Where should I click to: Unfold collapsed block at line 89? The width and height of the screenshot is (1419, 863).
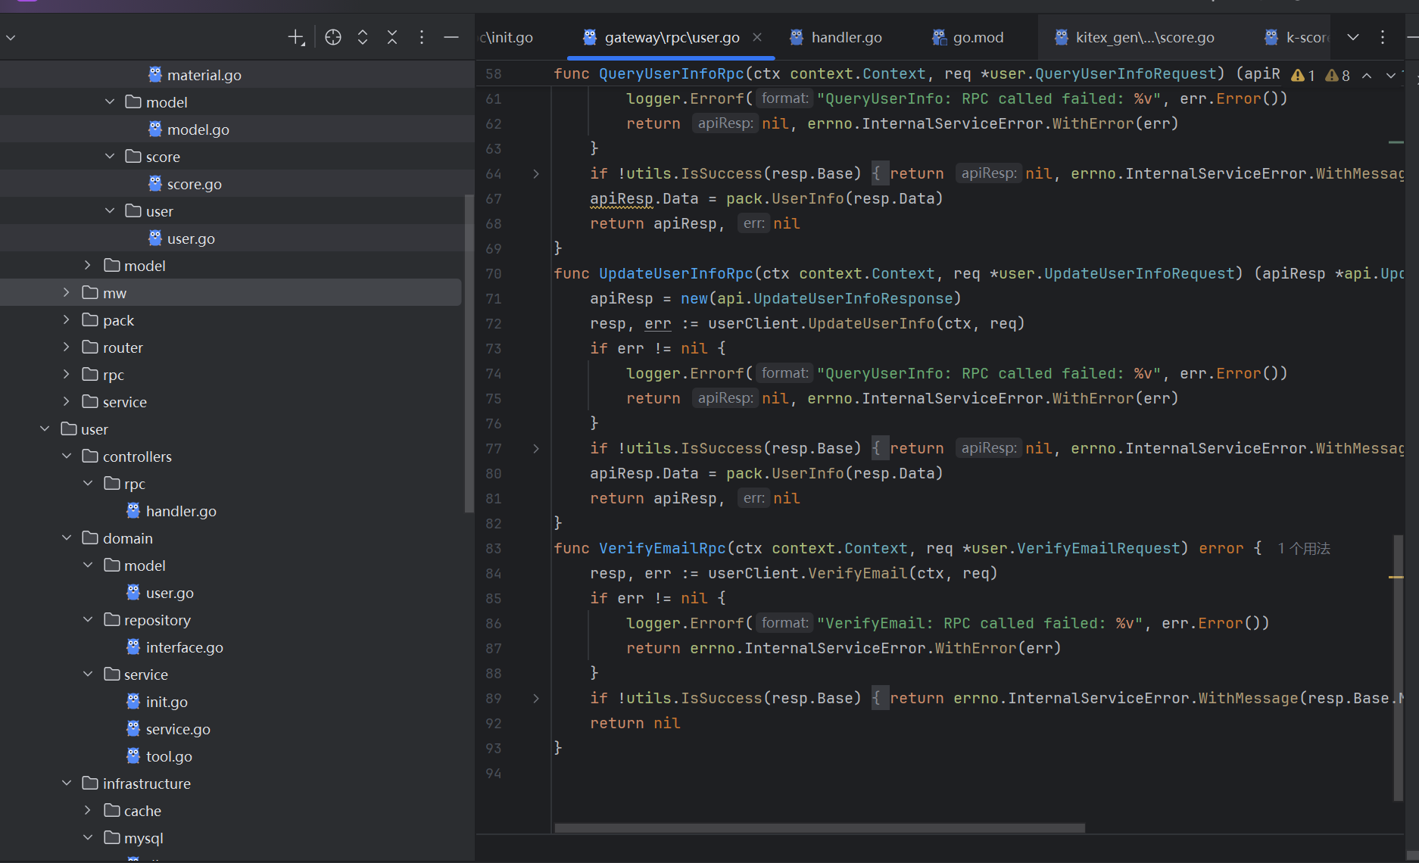coord(536,698)
